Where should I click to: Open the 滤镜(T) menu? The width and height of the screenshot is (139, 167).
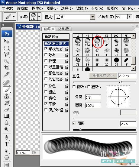click(82, 8)
